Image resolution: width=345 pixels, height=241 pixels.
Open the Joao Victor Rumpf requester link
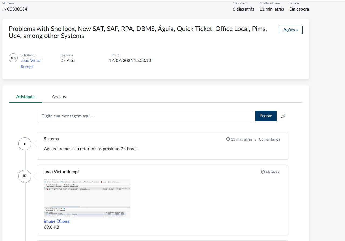pyautogui.click(x=31, y=64)
